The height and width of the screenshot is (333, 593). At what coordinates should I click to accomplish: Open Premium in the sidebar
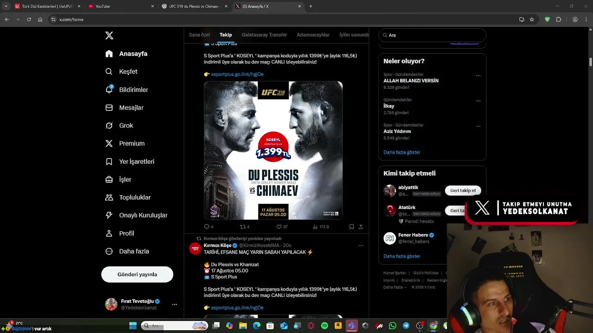(x=125, y=143)
